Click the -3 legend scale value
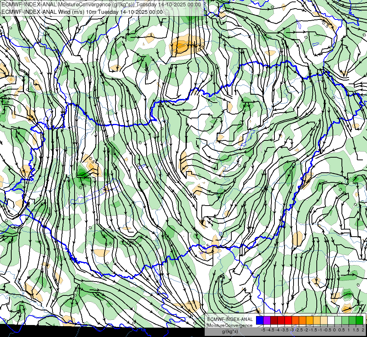The height and width of the screenshot is (337, 367). tap(292, 330)
